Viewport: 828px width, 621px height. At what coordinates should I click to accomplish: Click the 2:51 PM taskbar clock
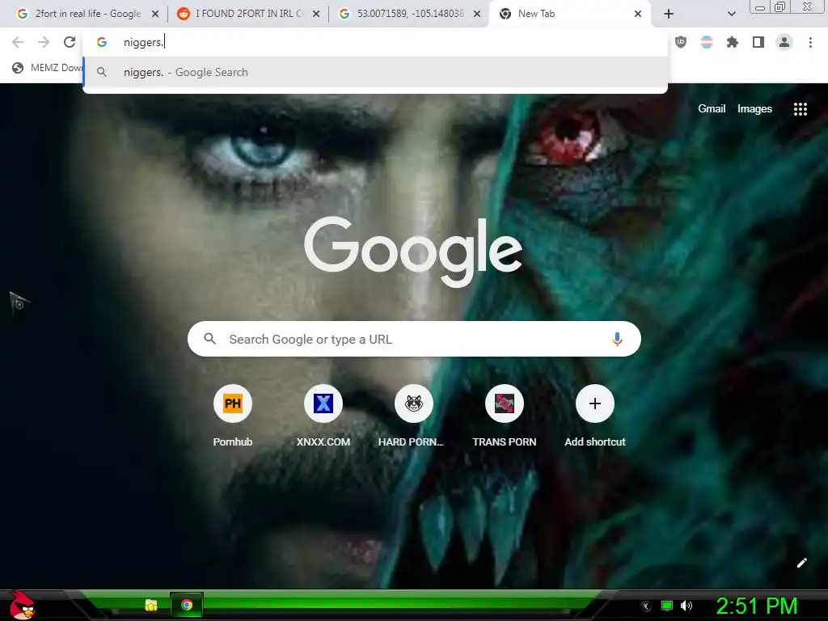[757, 606]
